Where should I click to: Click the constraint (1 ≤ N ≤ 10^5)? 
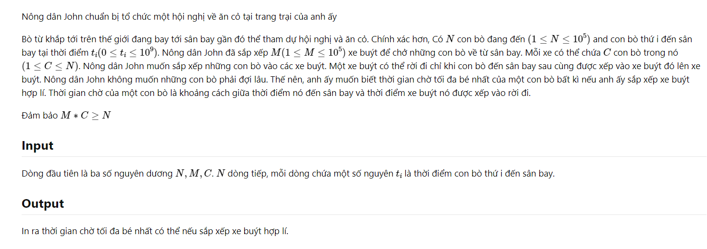559,39
